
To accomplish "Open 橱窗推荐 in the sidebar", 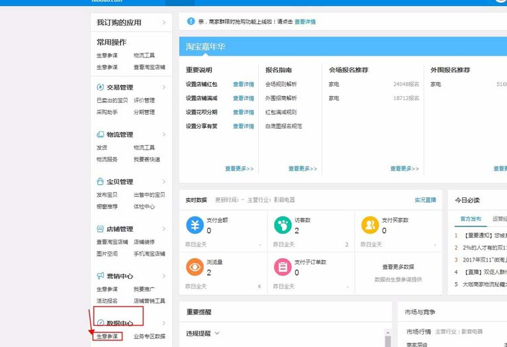I will (107, 207).
